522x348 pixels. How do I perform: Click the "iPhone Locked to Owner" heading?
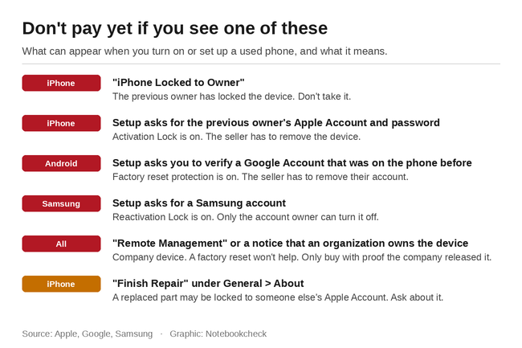coord(178,83)
